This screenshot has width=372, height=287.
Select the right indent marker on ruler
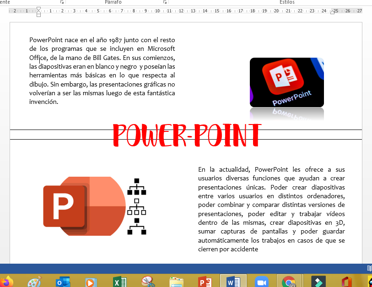point(332,12)
